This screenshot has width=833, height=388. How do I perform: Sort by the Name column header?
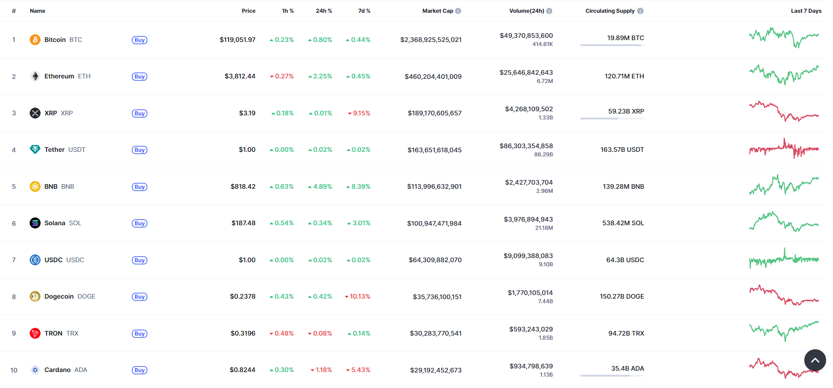pyautogui.click(x=37, y=11)
